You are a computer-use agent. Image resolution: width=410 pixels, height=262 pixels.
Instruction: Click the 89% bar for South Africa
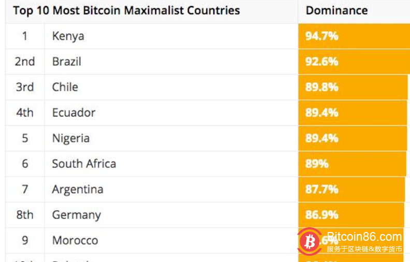click(x=352, y=164)
